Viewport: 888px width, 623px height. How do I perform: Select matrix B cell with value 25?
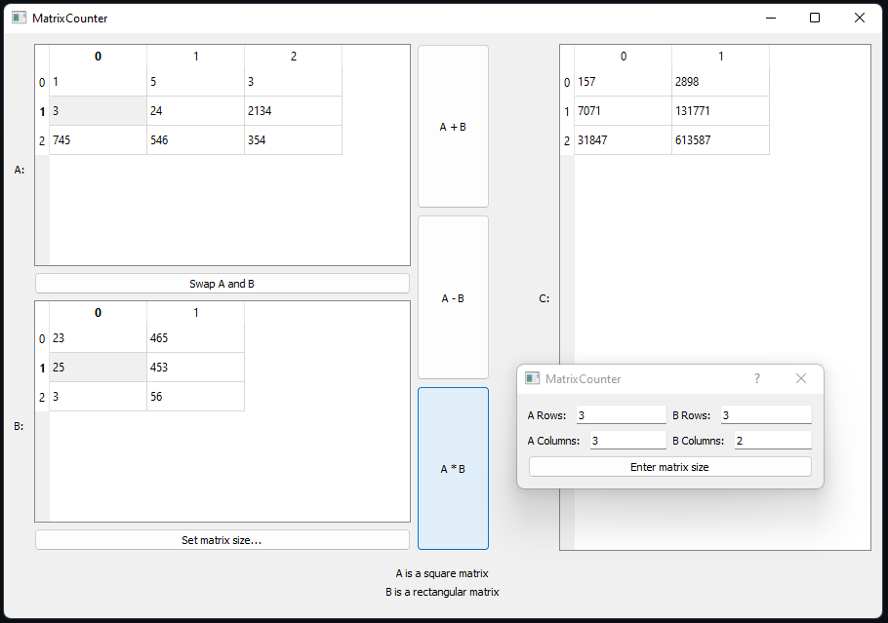98,368
